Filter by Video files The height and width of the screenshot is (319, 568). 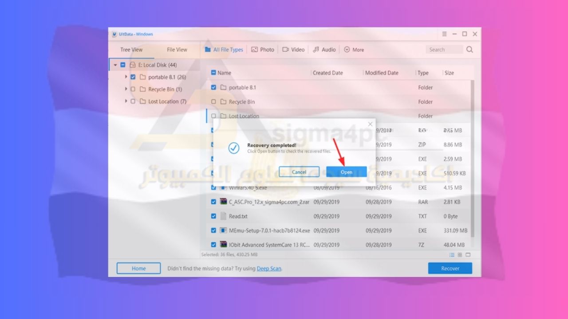pyautogui.click(x=294, y=50)
